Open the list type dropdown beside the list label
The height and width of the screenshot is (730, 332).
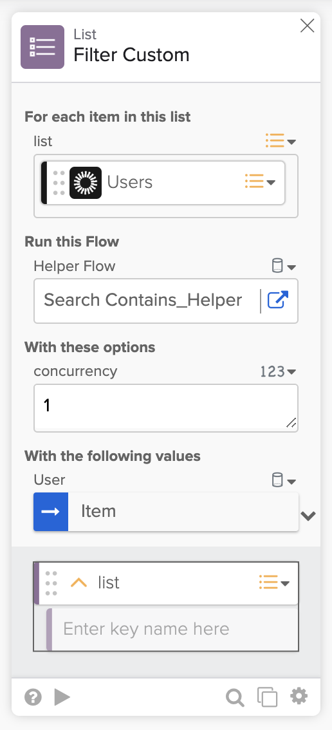(281, 140)
